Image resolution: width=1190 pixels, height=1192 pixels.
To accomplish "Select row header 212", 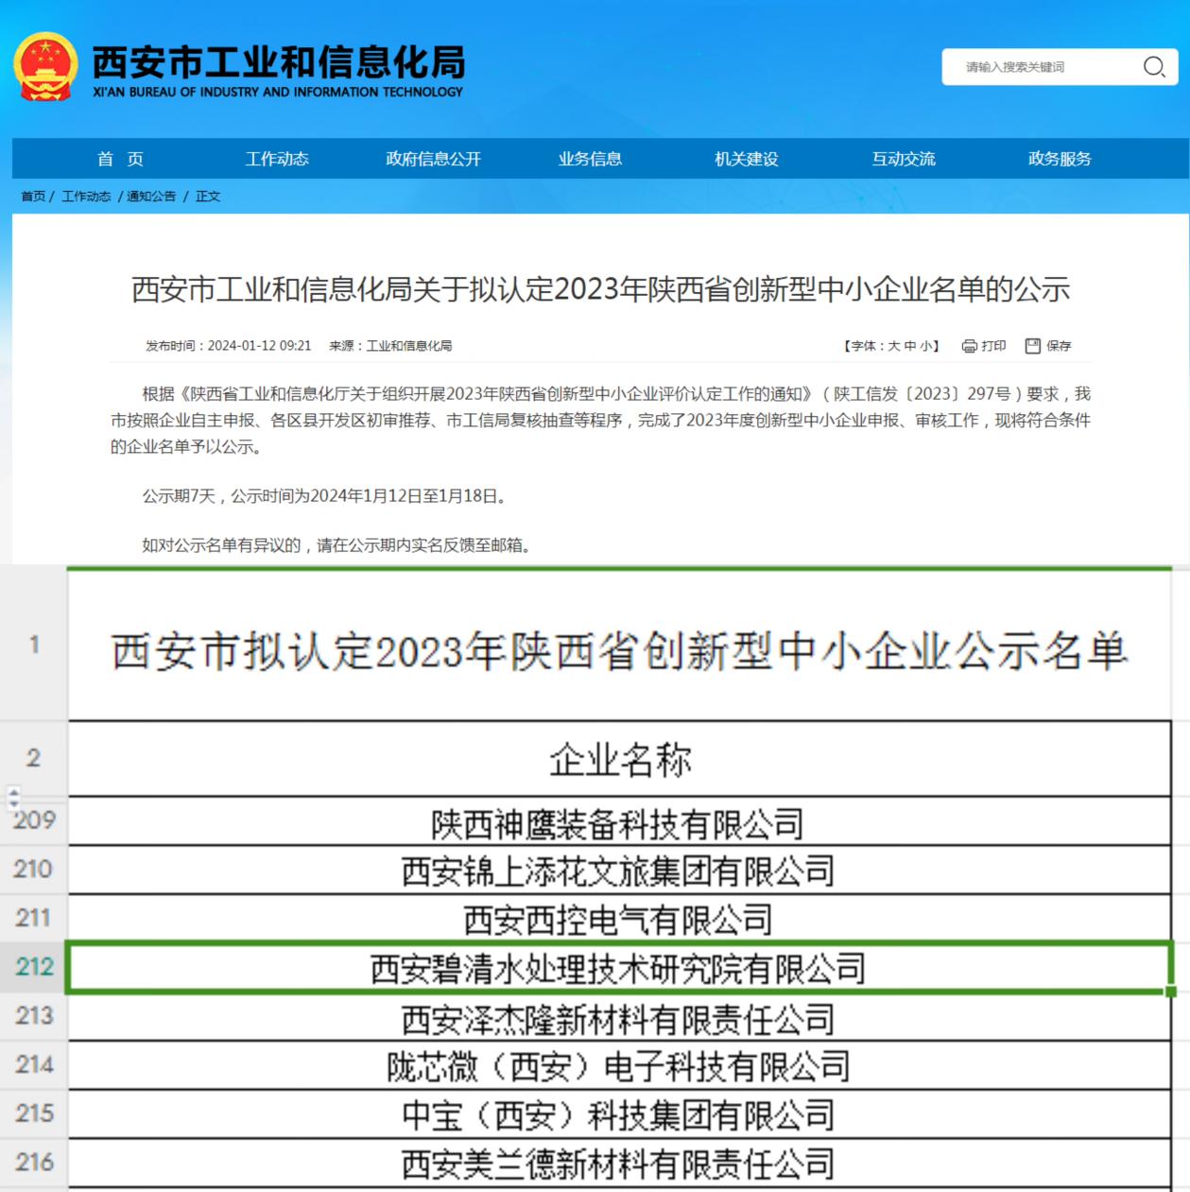I will click(34, 967).
